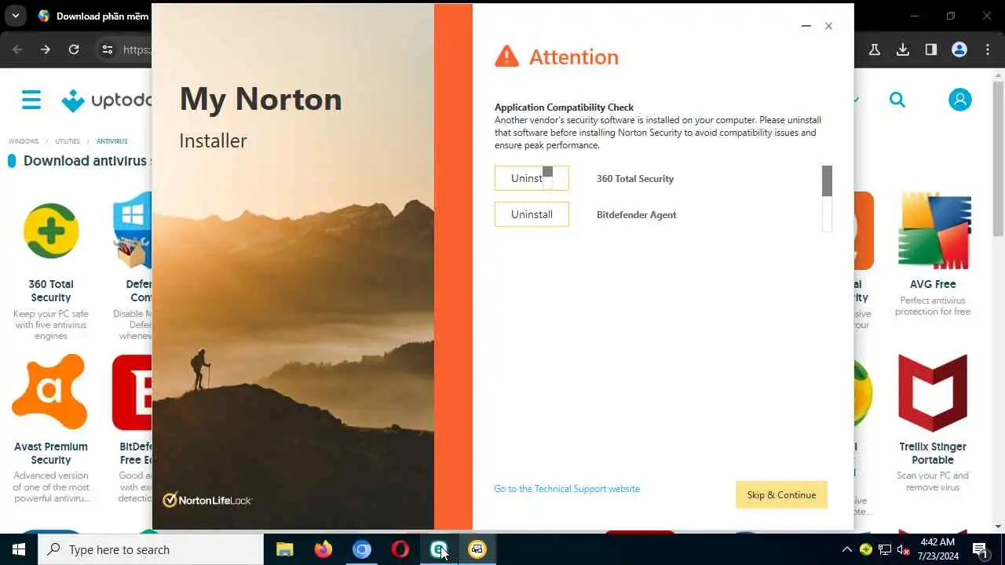The image size is (1005, 565).
Task: Click the browser Forward arrow
Action: click(46, 49)
